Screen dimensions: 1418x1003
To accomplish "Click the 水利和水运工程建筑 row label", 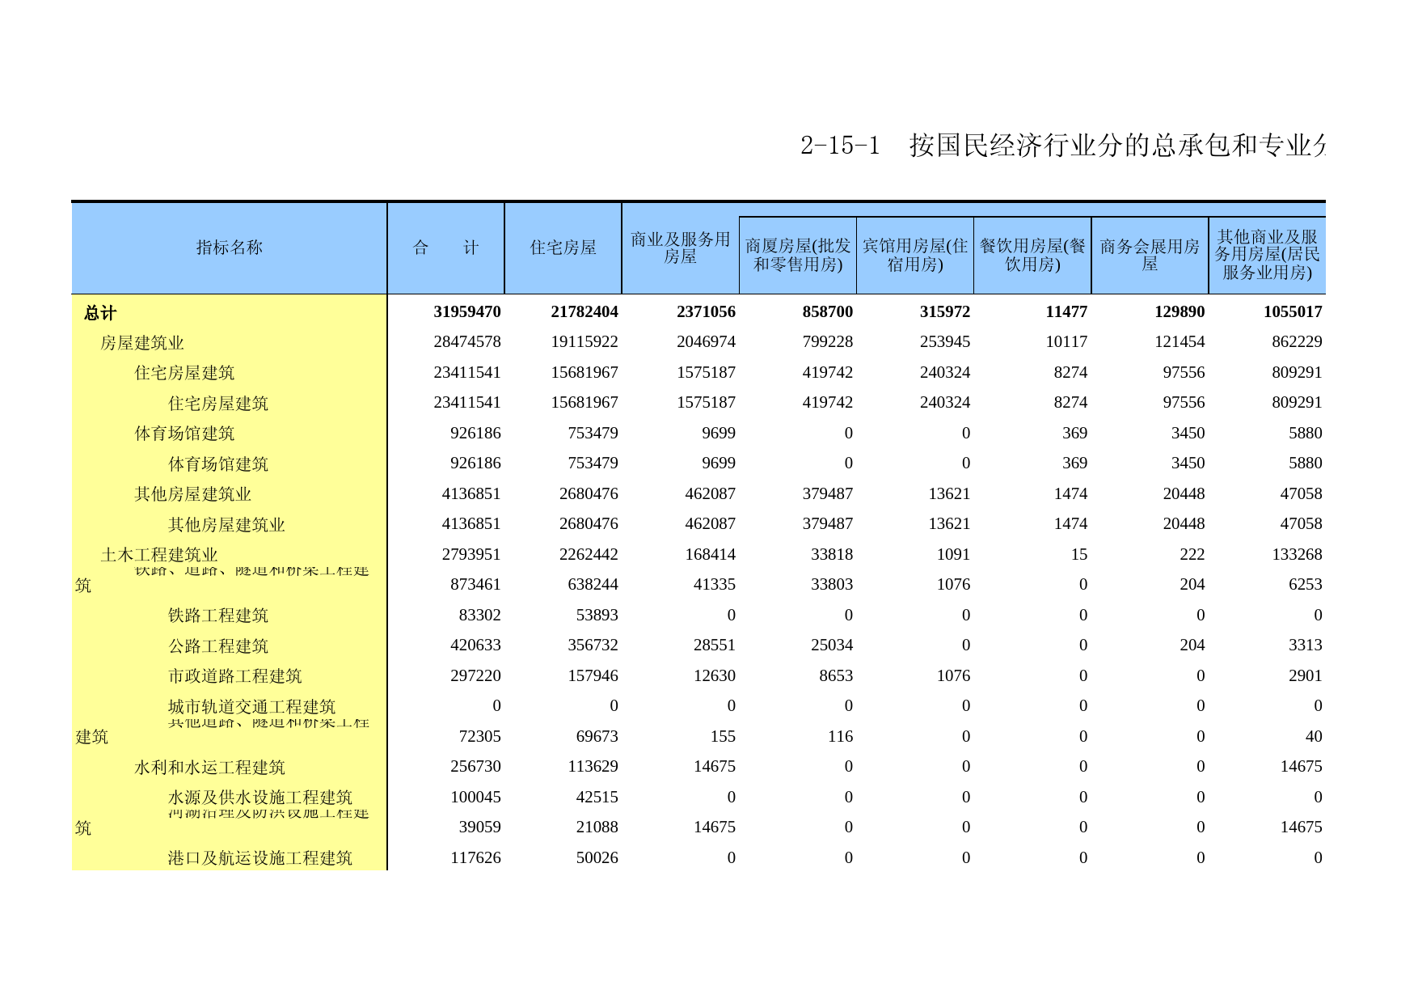I will tap(209, 768).
